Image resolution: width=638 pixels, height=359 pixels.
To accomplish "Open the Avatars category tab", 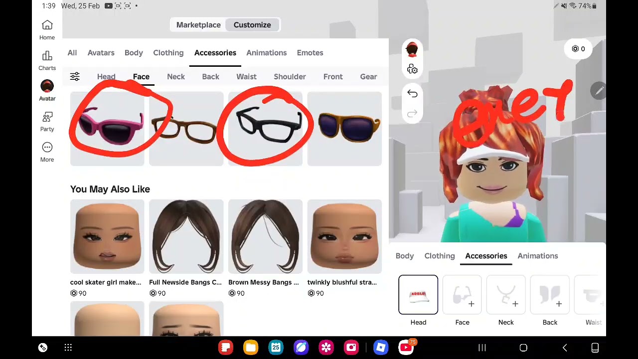I will (x=101, y=53).
